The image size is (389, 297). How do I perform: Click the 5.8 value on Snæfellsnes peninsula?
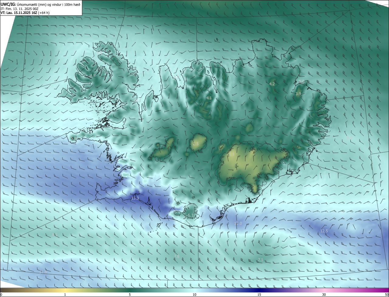(x=73, y=138)
